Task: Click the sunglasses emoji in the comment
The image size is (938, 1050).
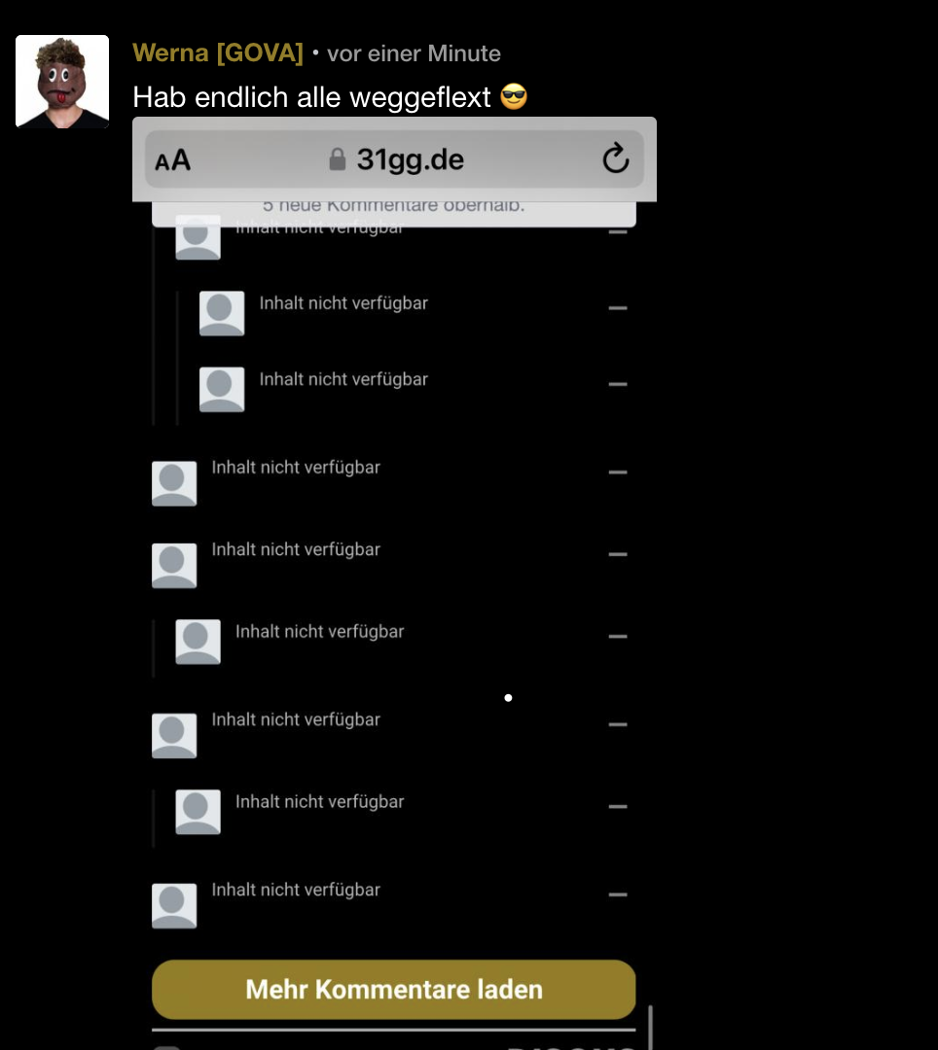Action: 514,97
